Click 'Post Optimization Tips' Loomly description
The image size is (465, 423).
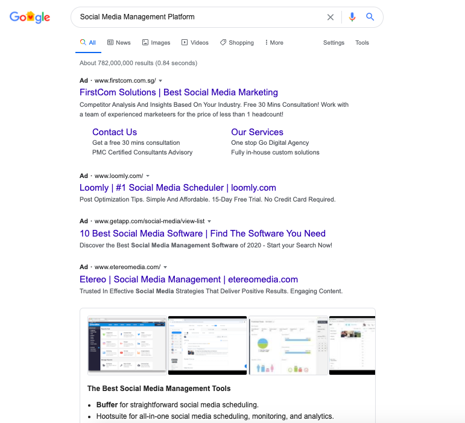[207, 199]
